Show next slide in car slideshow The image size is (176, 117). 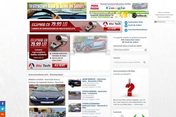[108, 52]
